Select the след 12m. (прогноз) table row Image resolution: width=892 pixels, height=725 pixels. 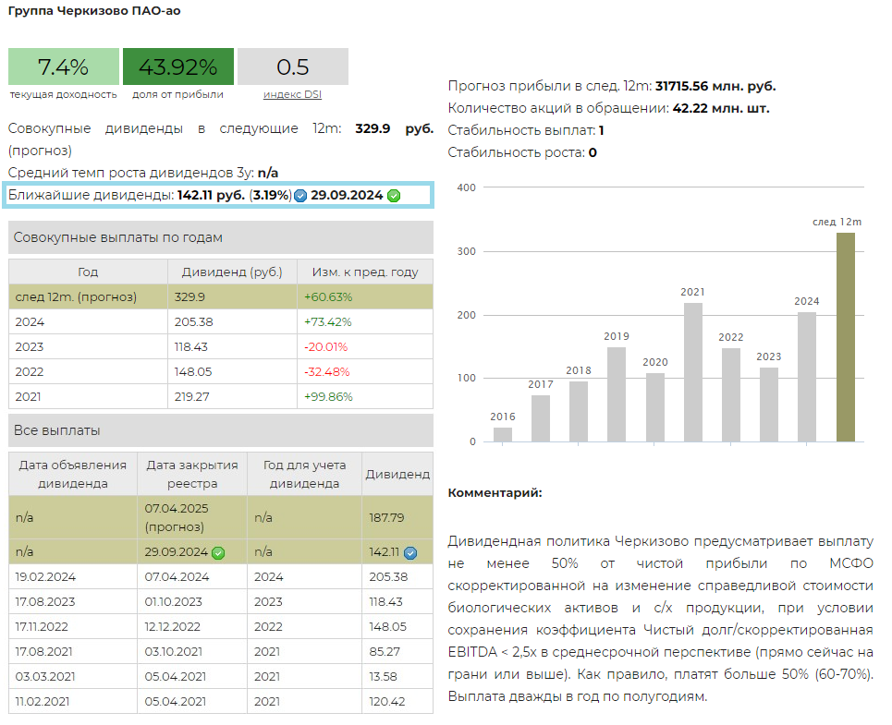(220, 297)
